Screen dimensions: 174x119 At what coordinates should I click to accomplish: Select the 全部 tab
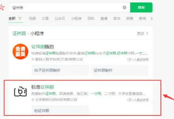point(12,19)
